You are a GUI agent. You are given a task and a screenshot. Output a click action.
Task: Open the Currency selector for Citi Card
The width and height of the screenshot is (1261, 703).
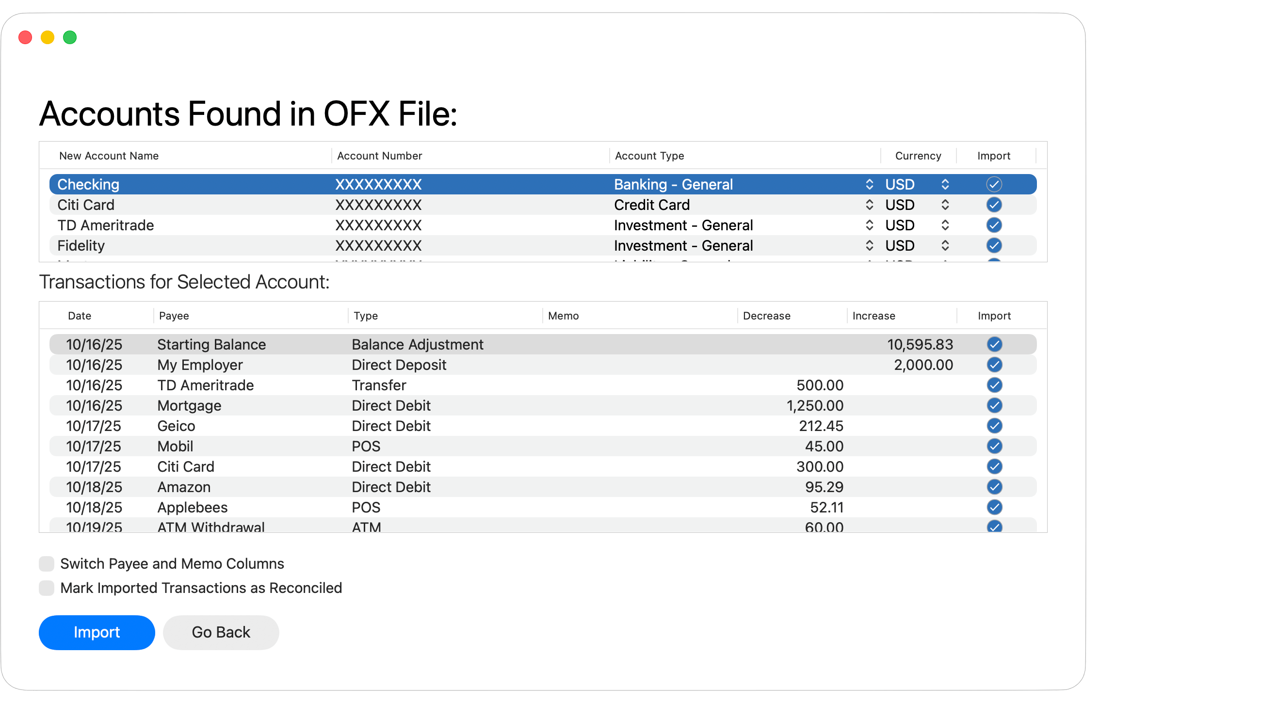[x=945, y=205]
